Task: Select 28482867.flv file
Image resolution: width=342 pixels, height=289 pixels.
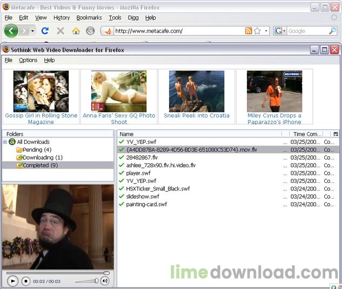Action: click(x=228, y=157)
